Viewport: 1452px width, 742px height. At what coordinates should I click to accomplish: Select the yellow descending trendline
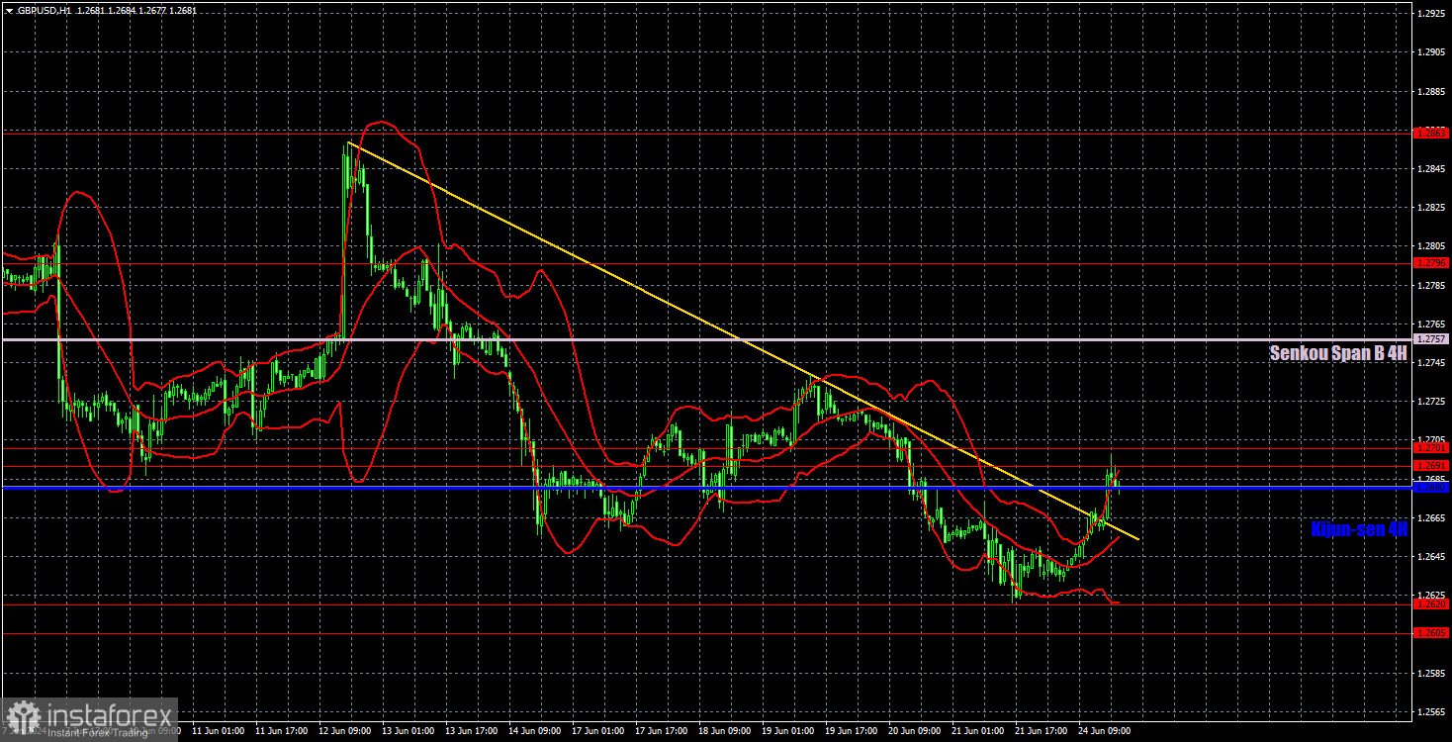743,340
